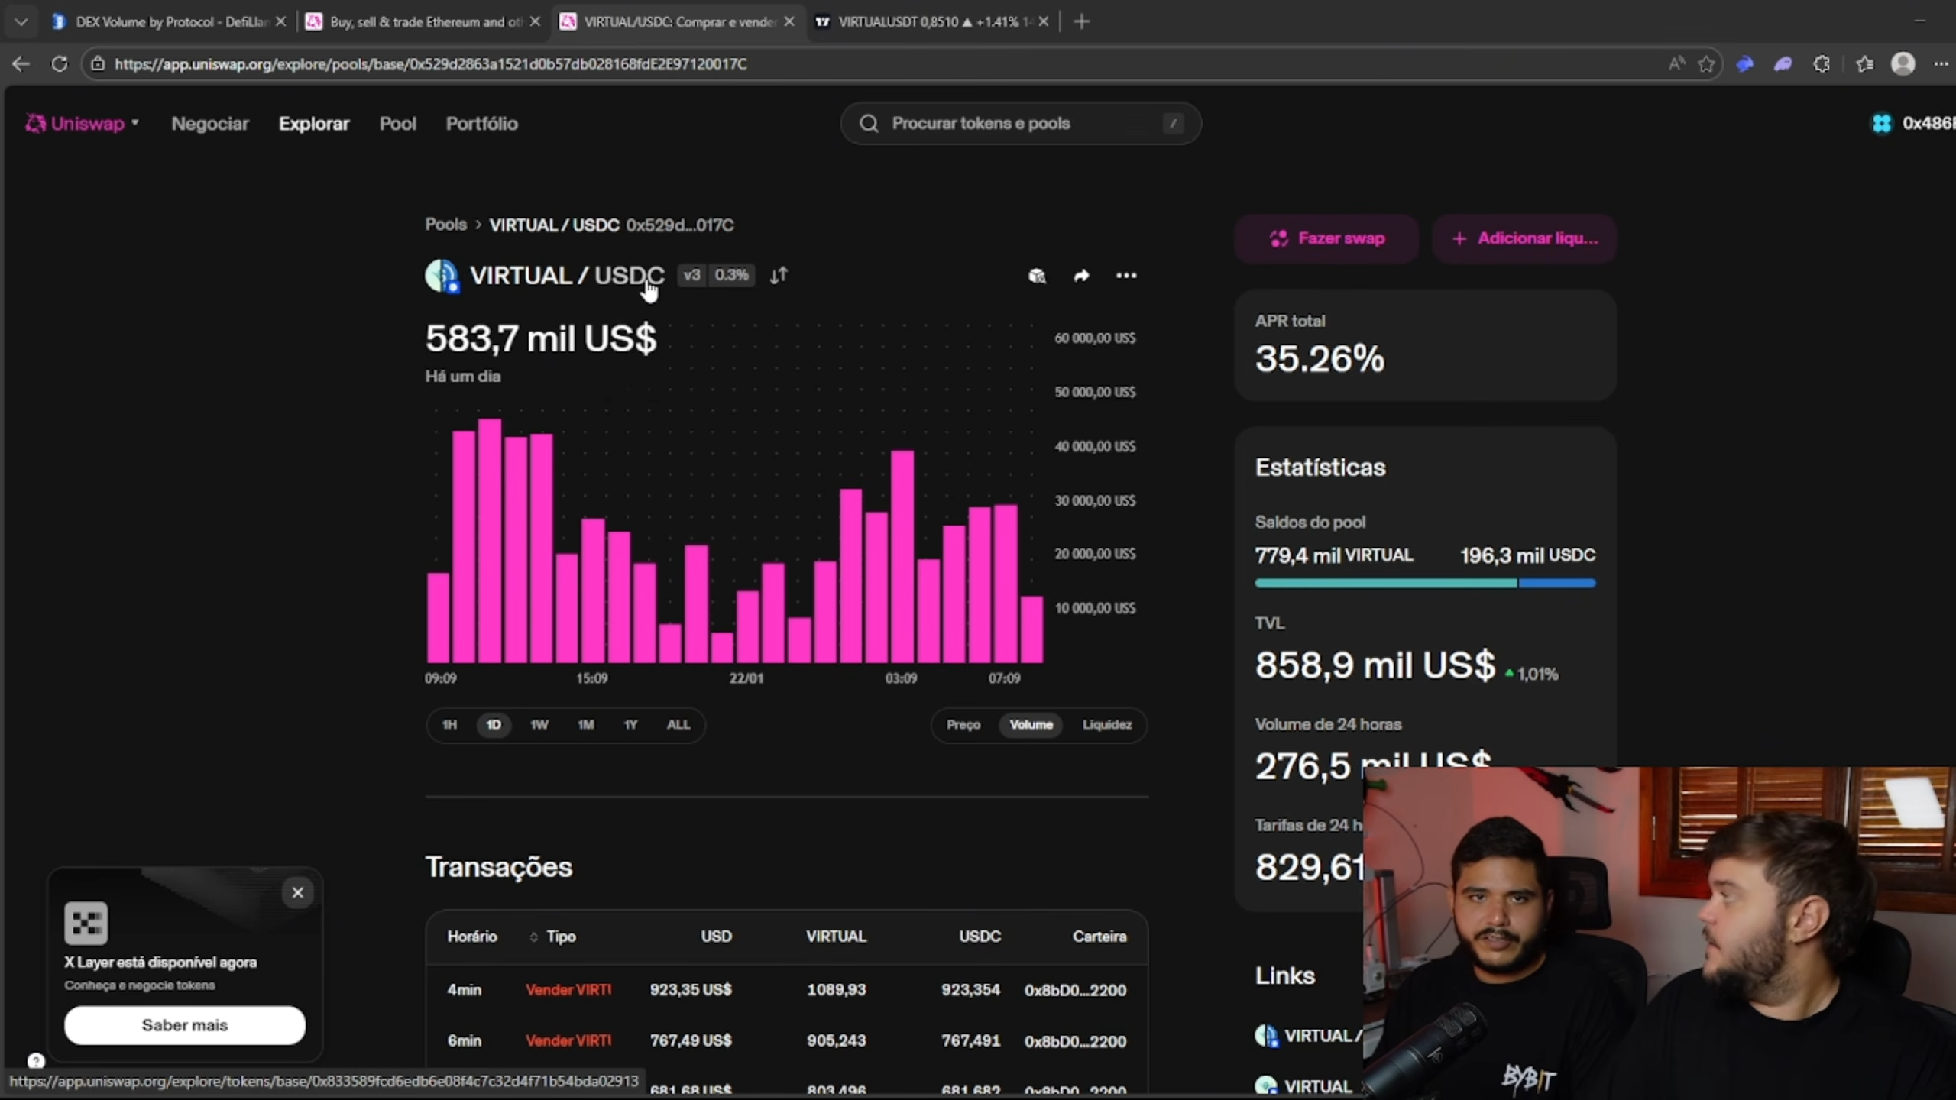Focus the Procurar tokens e pools field

(x=1021, y=124)
